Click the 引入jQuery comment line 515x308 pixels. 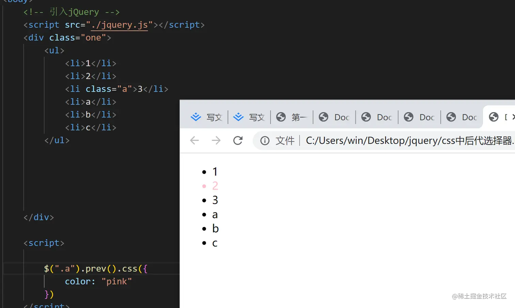72,12
